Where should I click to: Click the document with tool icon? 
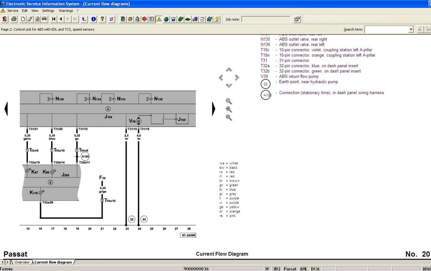(x=30, y=19)
